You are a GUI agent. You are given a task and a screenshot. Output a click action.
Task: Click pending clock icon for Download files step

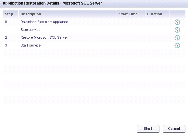(177, 22)
